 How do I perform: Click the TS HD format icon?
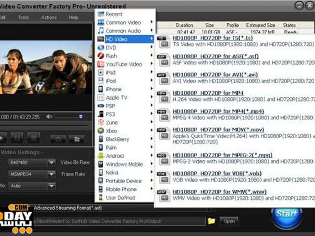click(x=164, y=42)
